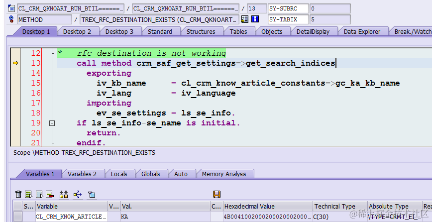Open the Tables tab
The width and height of the screenshot is (432, 222).
point(238,31)
